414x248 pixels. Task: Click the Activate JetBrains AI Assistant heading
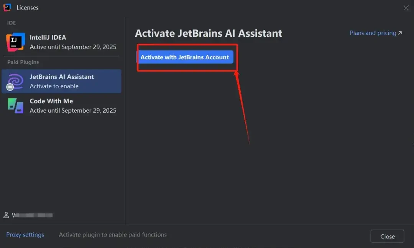tap(208, 33)
